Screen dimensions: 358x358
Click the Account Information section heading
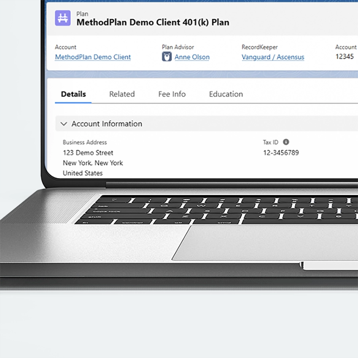[x=107, y=124]
